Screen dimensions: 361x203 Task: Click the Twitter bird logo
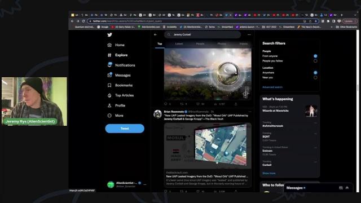109,35
